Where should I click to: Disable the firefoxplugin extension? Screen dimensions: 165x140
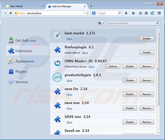147,52
